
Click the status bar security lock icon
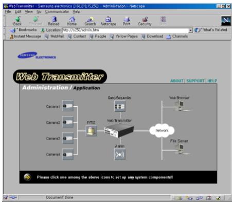click(x=6, y=197)
